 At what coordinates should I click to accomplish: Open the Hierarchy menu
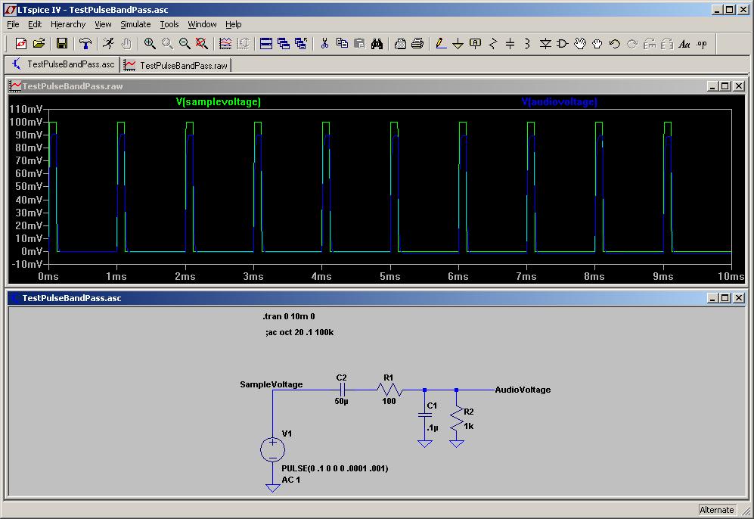68,24
